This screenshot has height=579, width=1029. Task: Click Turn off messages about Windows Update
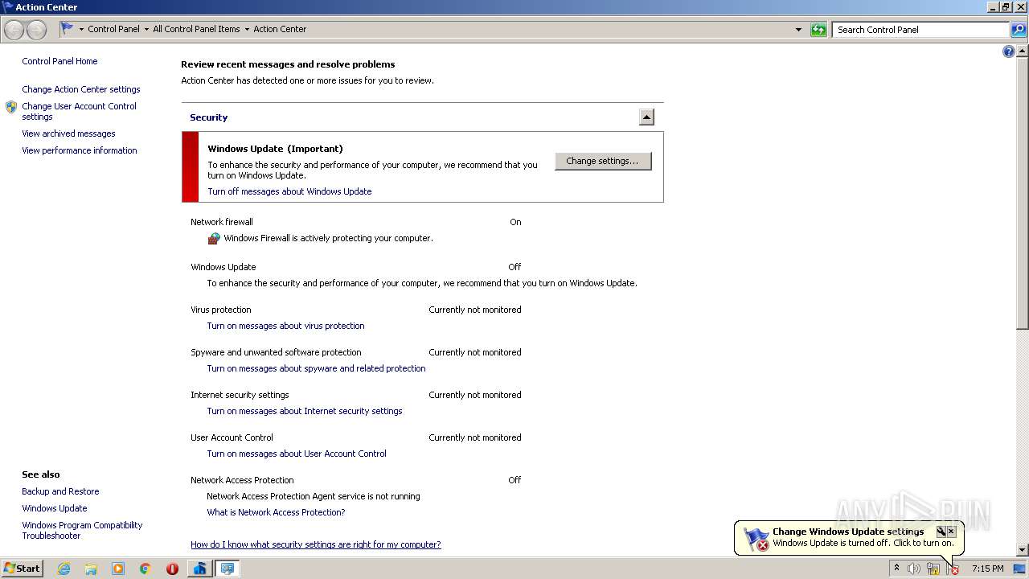(289, 191)
